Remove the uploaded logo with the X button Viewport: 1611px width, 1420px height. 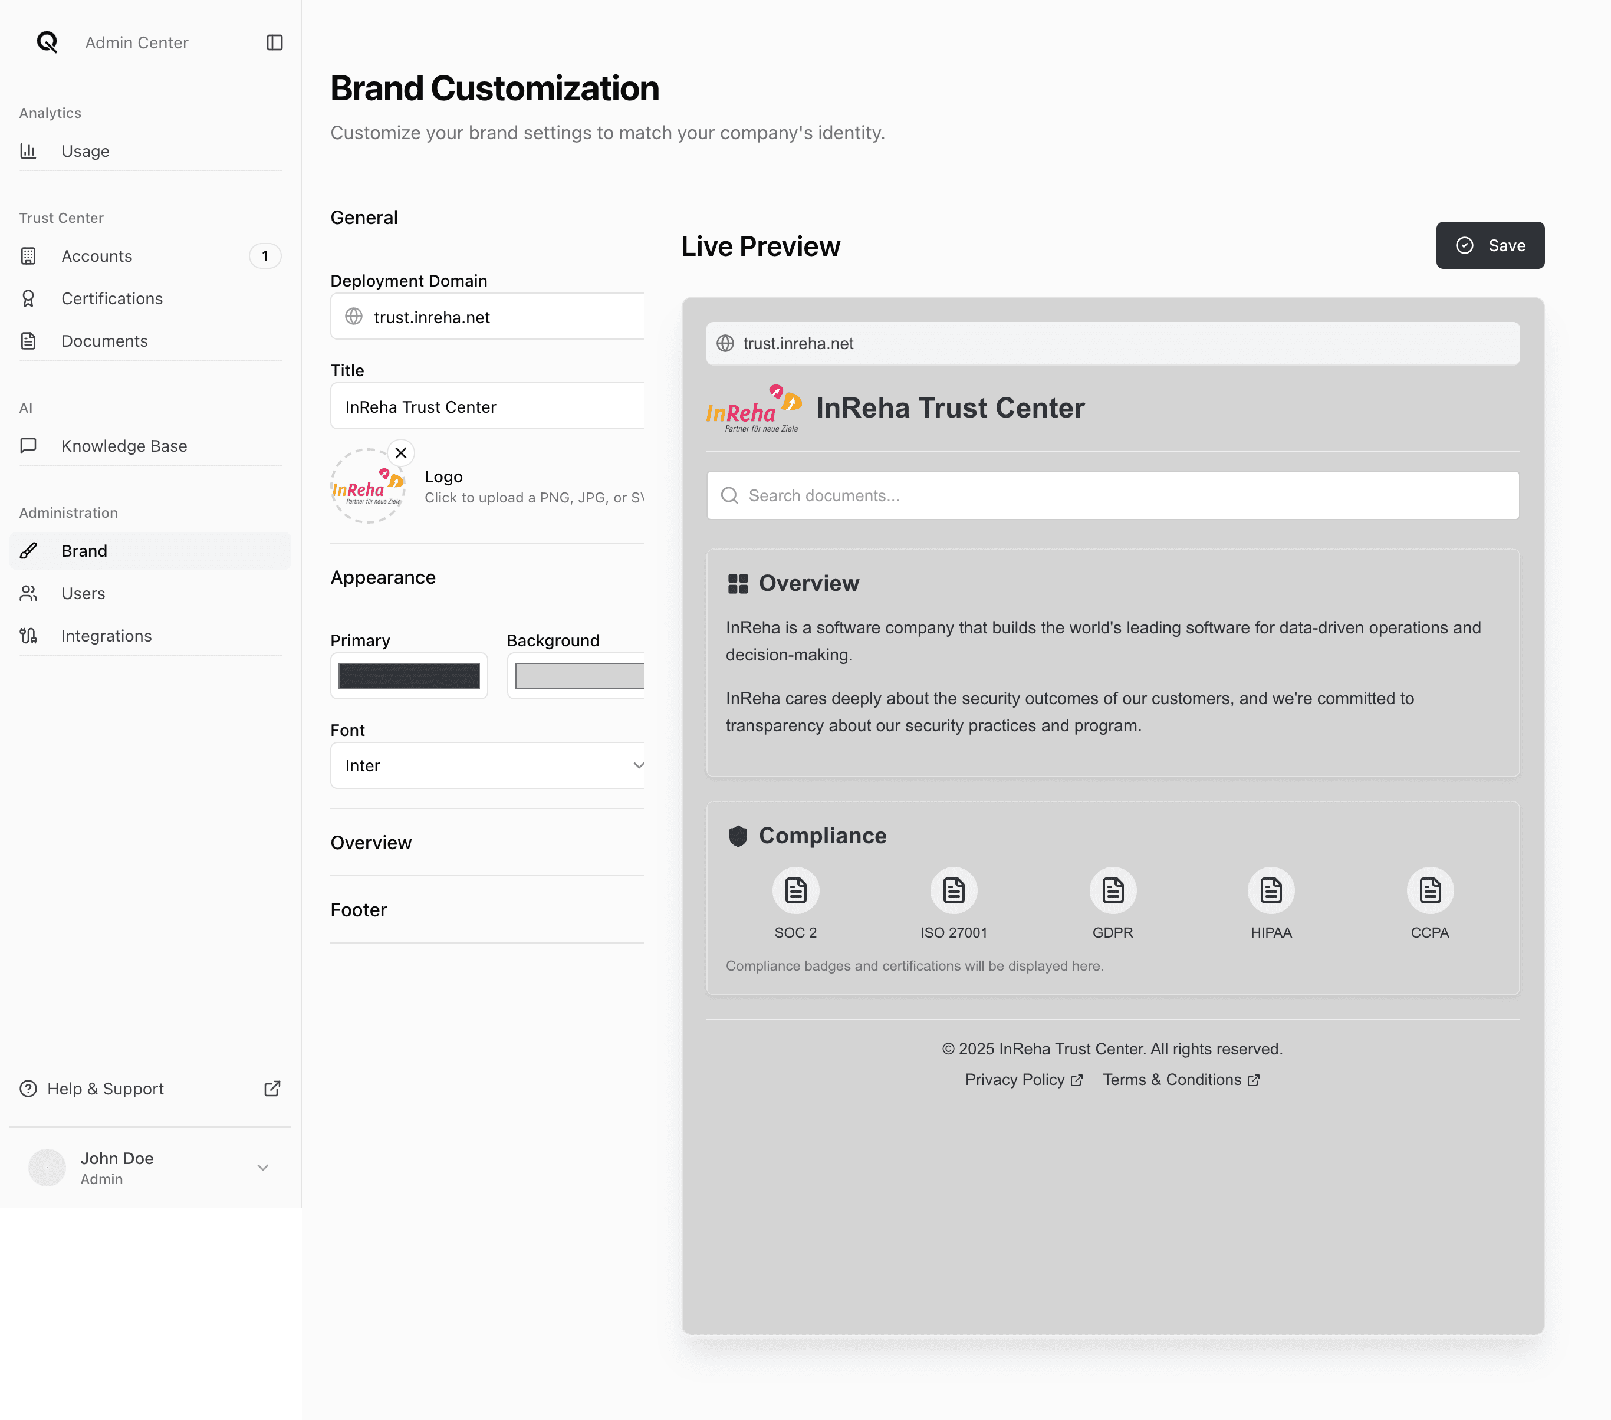401,452
